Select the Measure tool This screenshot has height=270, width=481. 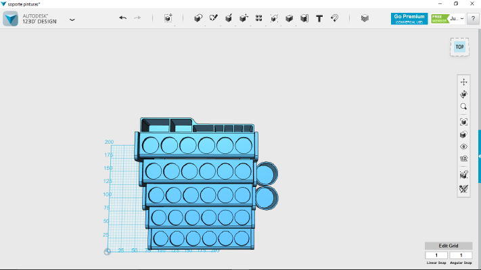(304, 18)
